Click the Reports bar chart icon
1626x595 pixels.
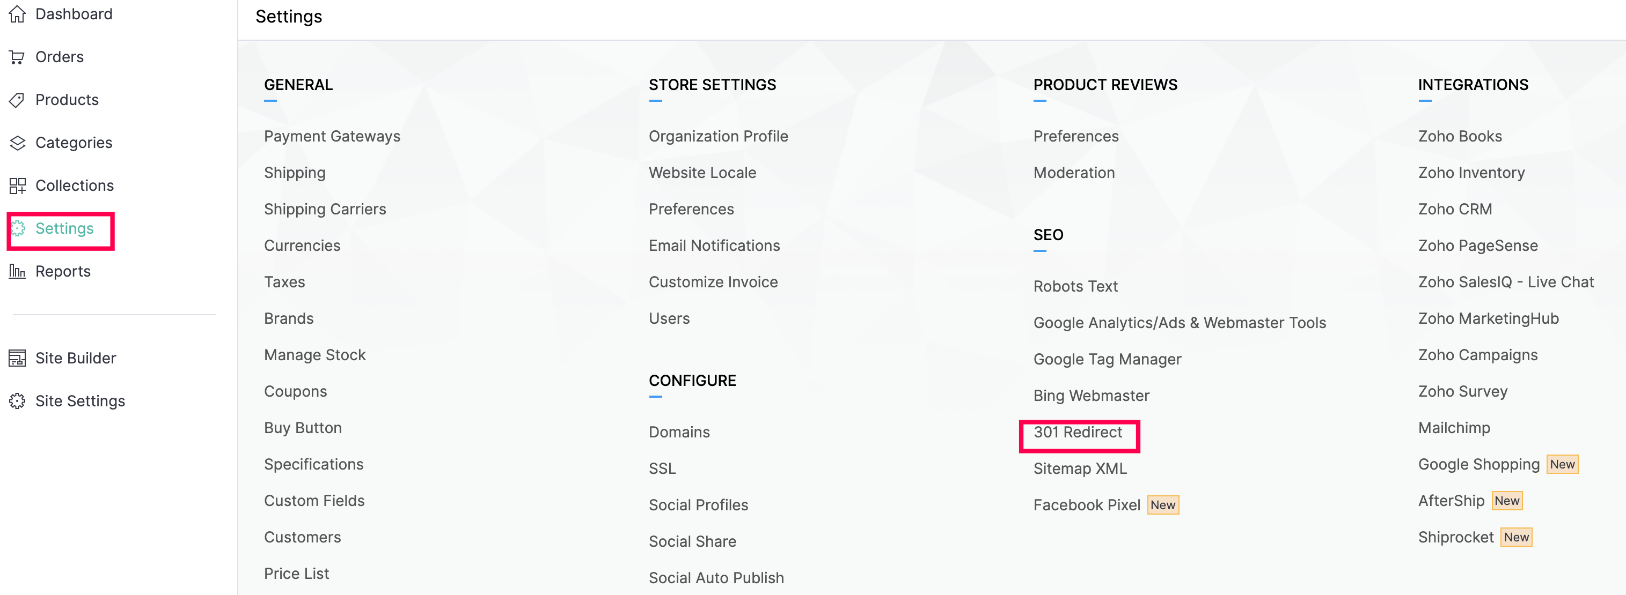point(17,272)
